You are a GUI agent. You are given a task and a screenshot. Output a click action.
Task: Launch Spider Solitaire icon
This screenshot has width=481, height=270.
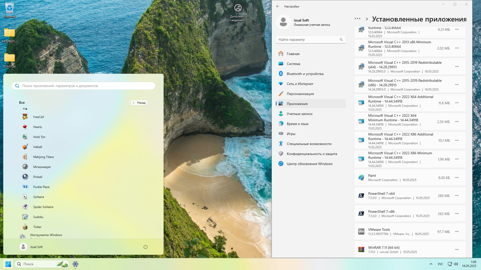[25, 207]
